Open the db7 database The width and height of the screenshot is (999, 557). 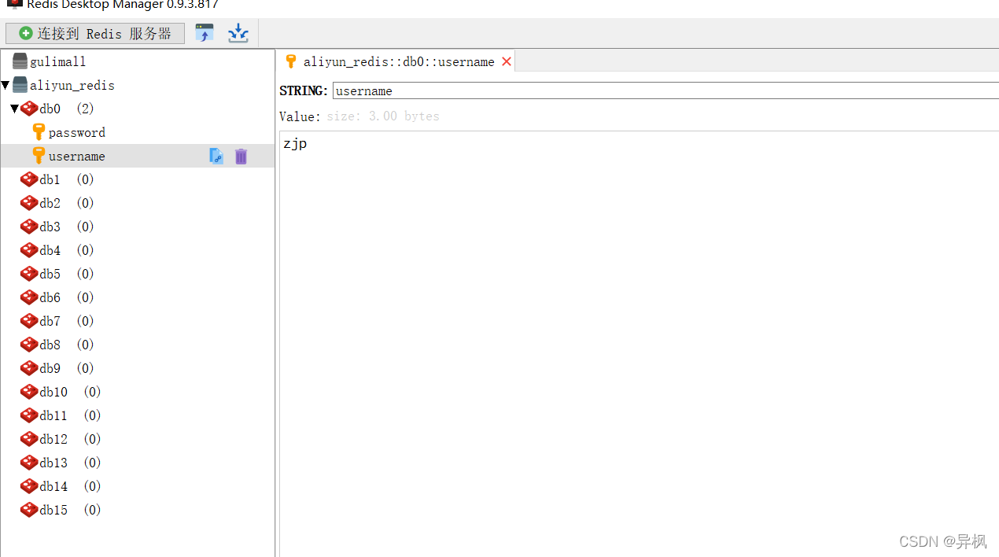(50, 321)
